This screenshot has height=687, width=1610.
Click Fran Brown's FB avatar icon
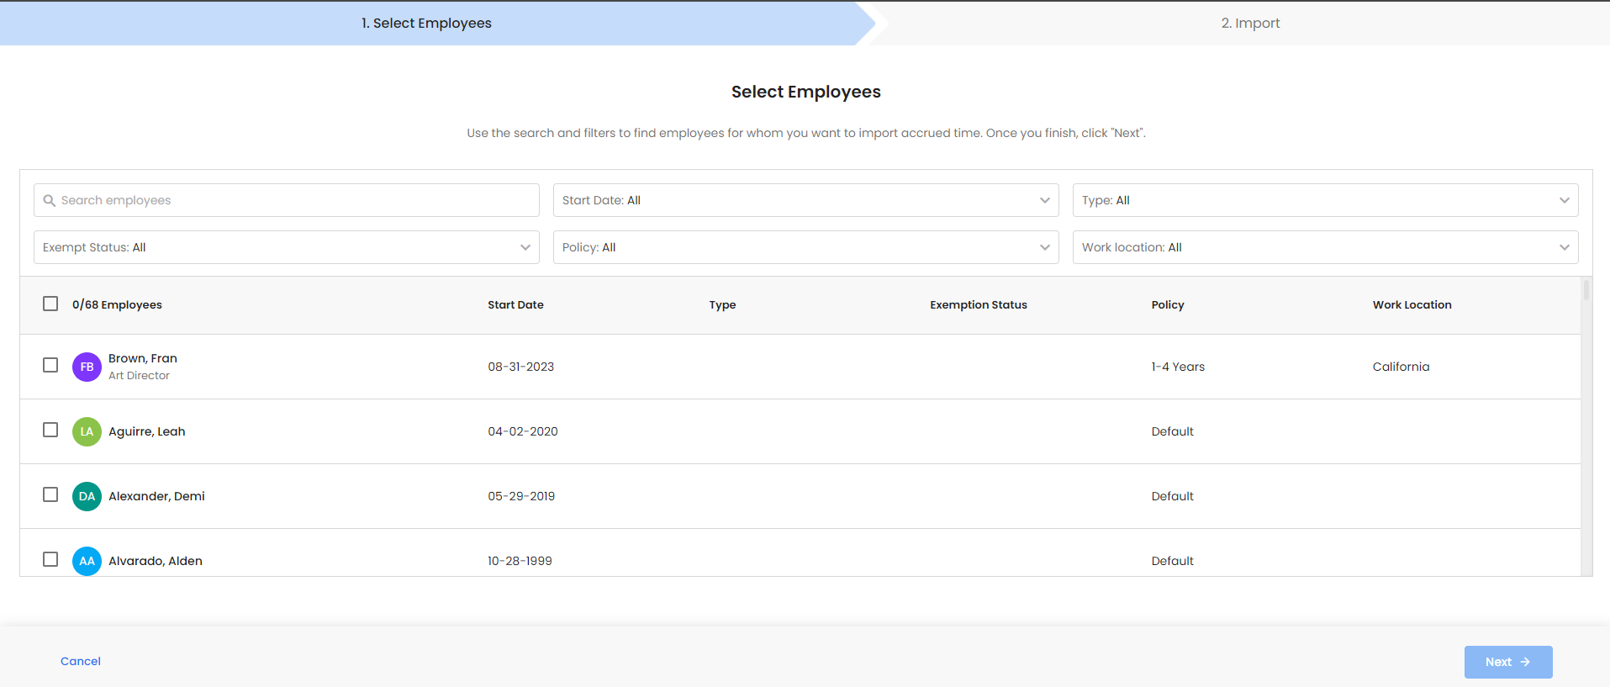[x=87, y=367]
